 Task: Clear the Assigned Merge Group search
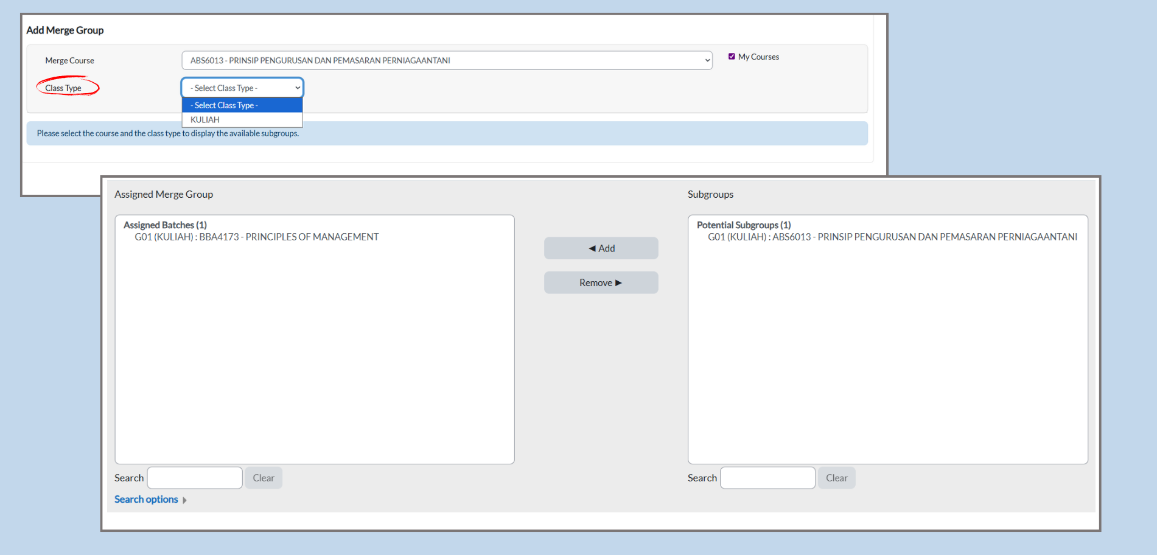coord(264,478)
